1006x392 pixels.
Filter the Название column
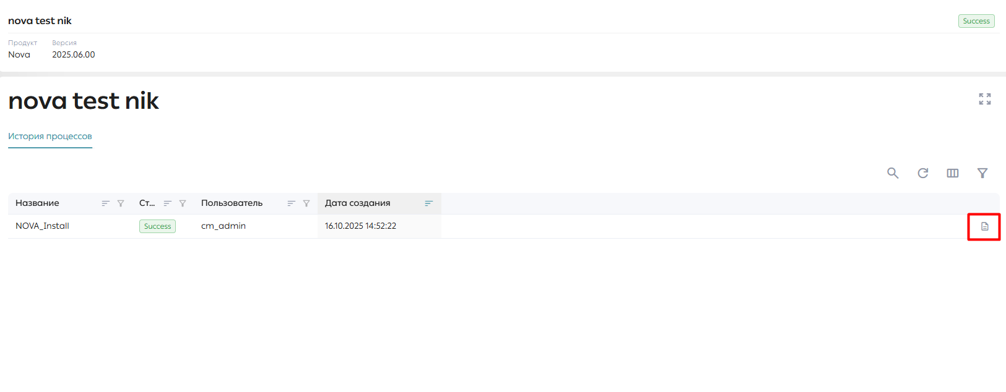pyautogui.click(x=121, y=203)
